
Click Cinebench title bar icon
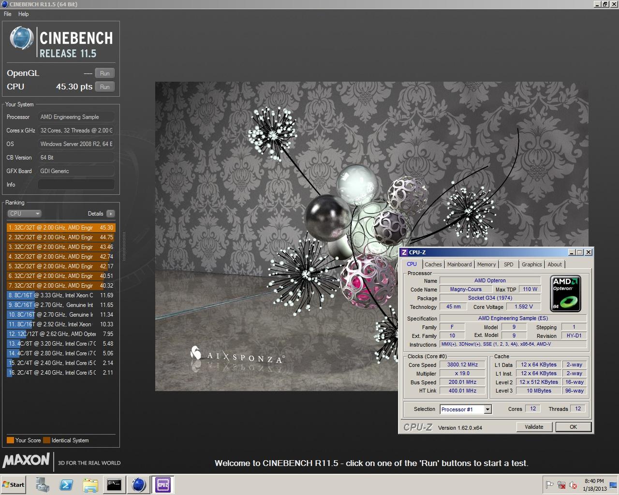(4, 4)
